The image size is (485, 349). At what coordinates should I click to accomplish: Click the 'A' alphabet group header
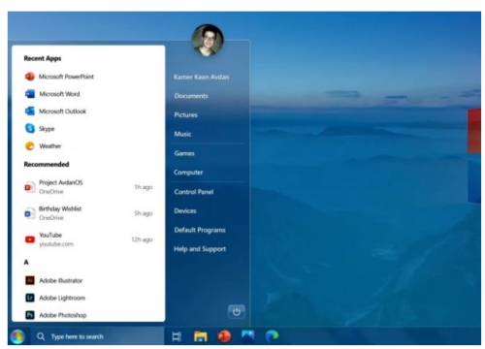coord(26,262)
